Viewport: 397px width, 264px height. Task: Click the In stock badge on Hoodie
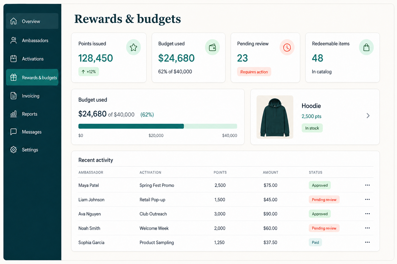[312, 128]
